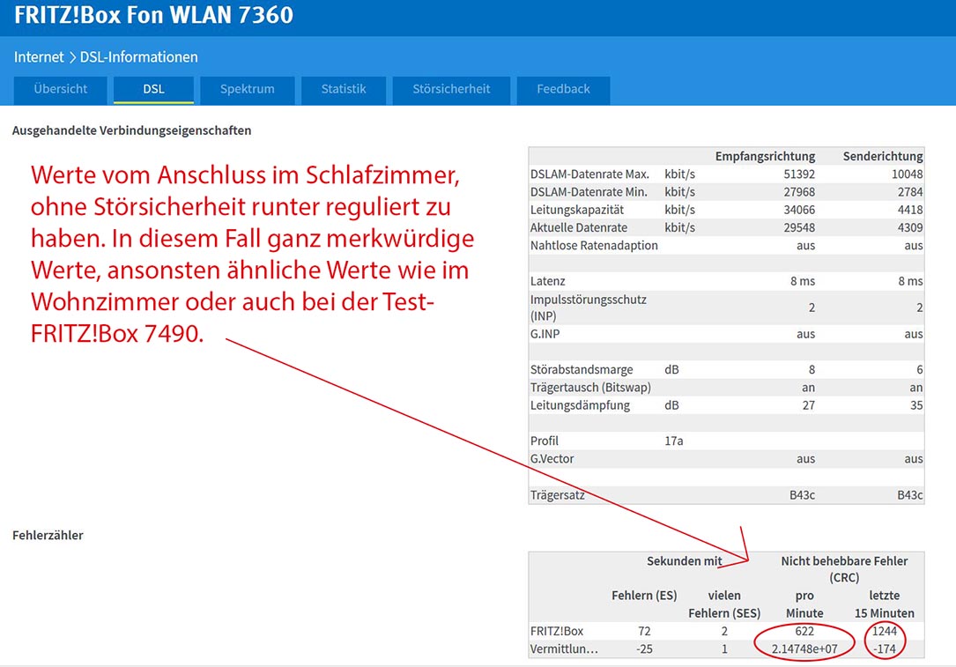
Task: Click the circled 2.14748e+07 value
Action: [804, 649]
